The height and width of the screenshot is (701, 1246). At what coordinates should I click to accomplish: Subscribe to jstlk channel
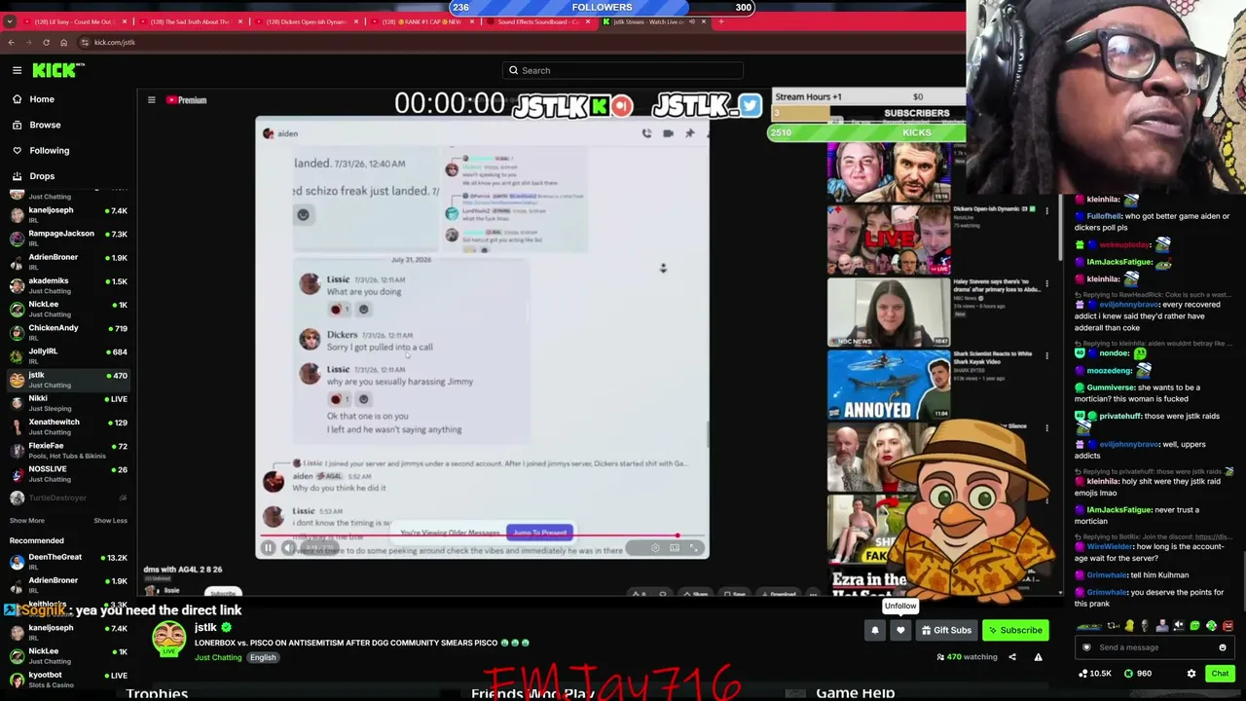click(1015, 630)
